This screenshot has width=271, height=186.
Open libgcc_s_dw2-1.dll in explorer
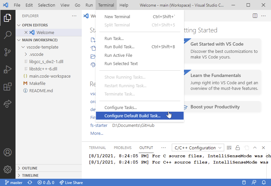48,62
